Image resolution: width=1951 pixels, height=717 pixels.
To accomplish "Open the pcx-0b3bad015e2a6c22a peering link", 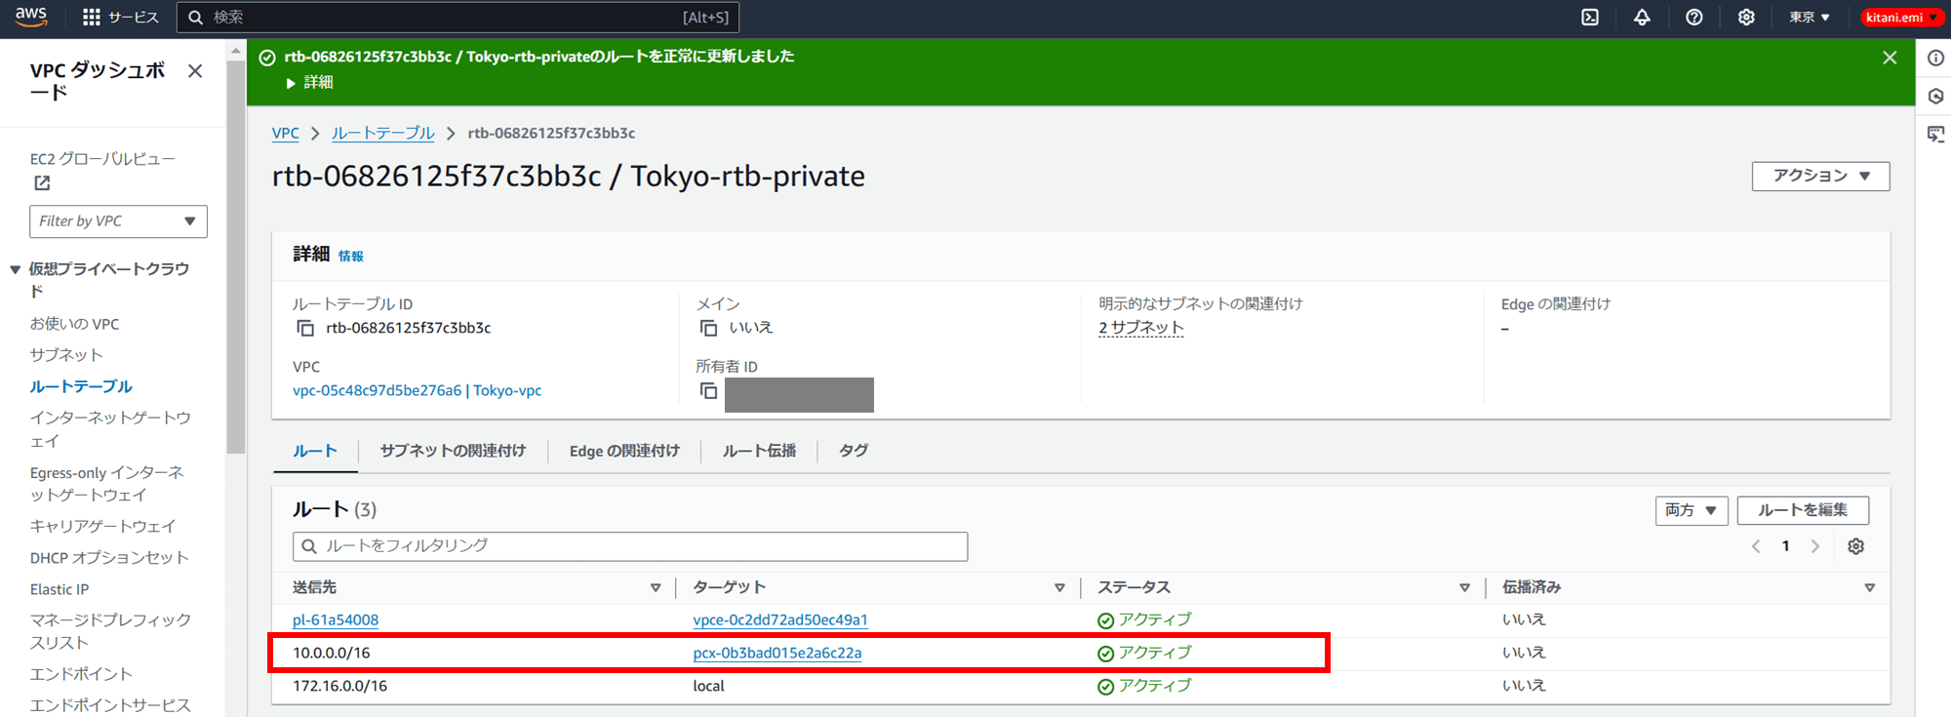I will click(x=777, y=654).
